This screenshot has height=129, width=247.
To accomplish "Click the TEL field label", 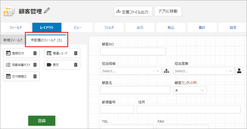I will 105,122.
